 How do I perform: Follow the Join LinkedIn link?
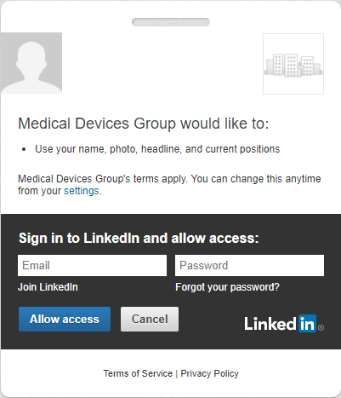coord(48,287)
